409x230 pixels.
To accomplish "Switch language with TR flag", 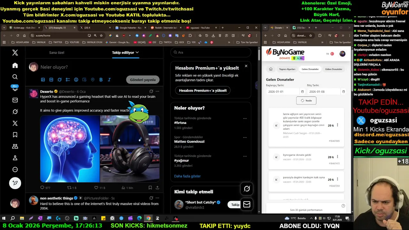I will 330,54.
